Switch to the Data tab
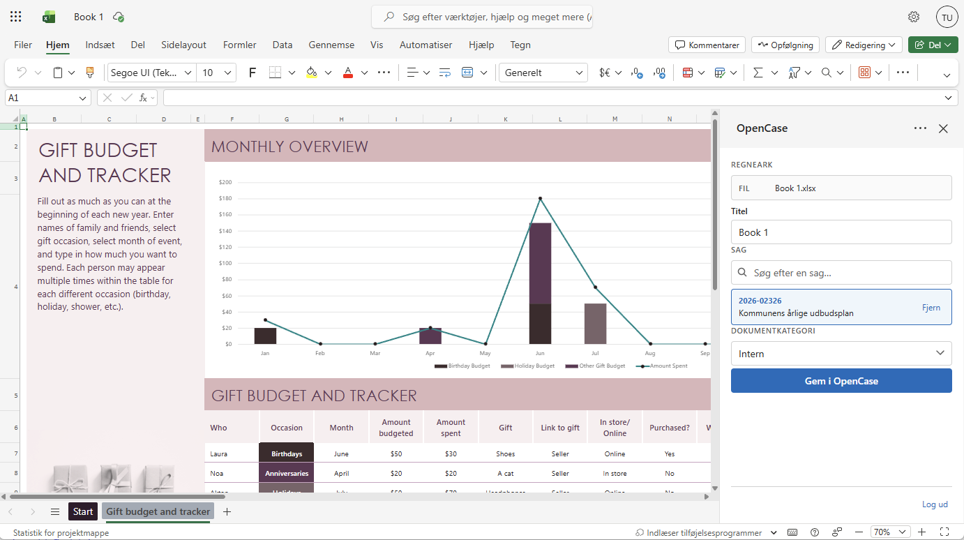 click(x=283, y=45)
